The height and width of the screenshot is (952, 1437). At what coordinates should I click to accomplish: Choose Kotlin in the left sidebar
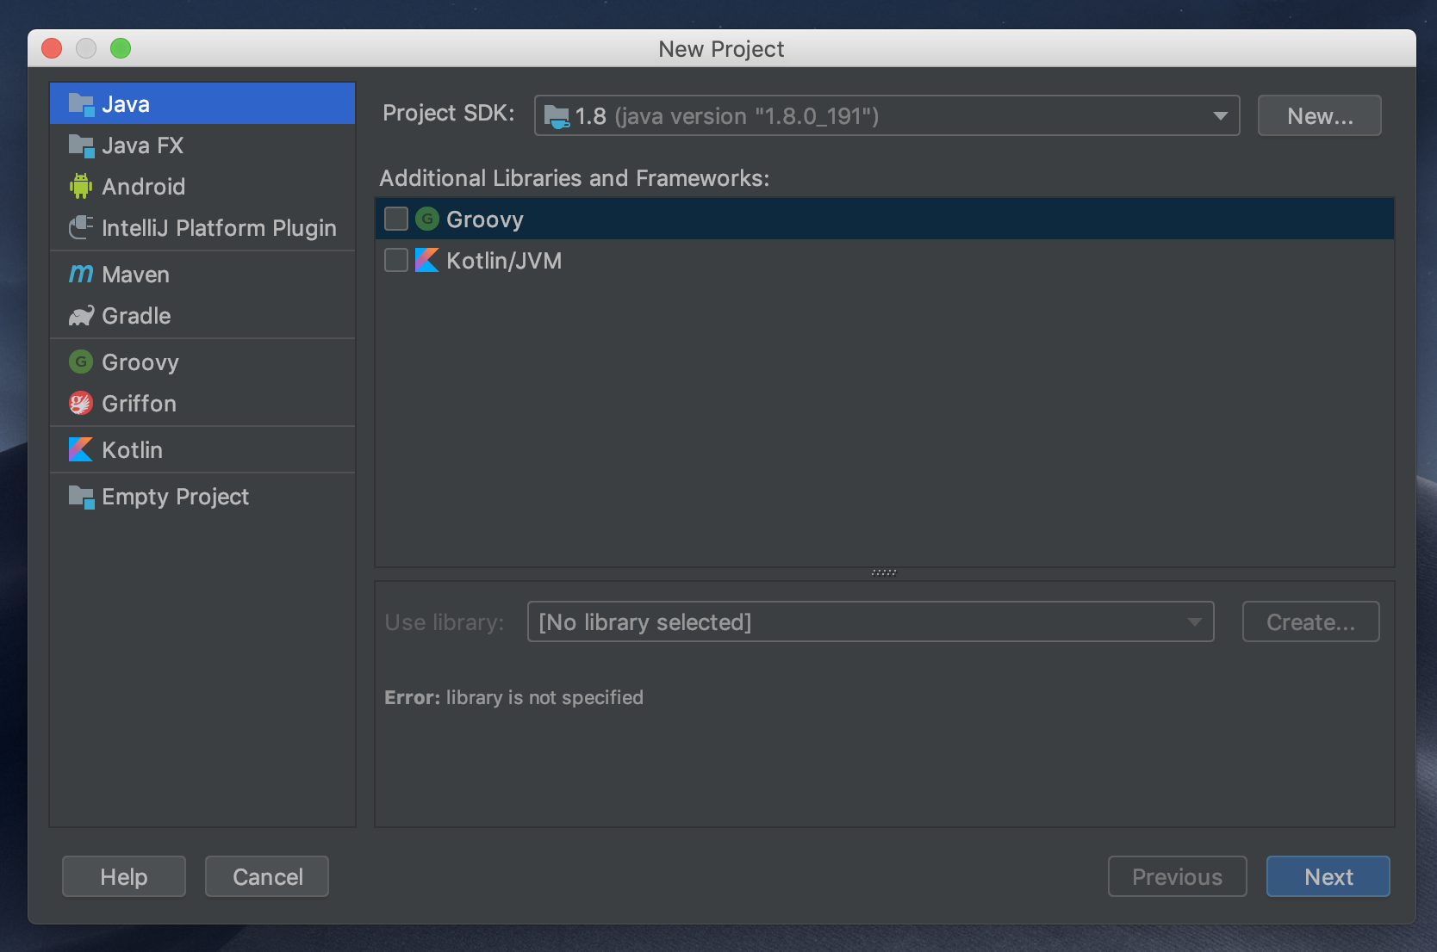tap(202, 450)
